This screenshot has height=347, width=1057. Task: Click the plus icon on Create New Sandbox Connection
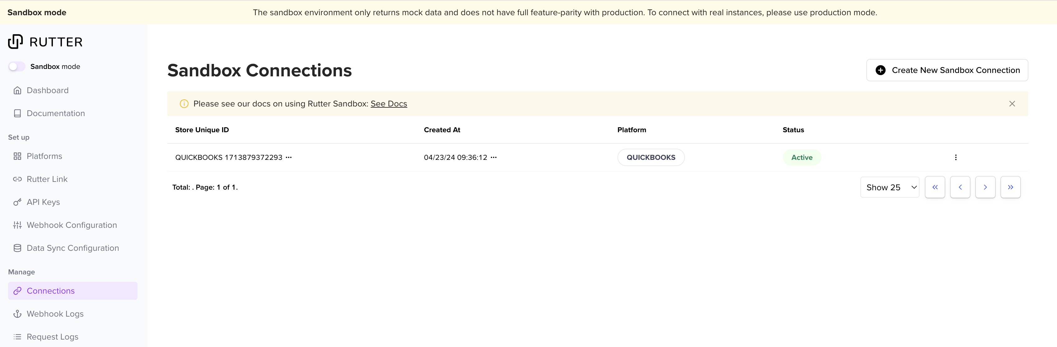coord(881,70)
